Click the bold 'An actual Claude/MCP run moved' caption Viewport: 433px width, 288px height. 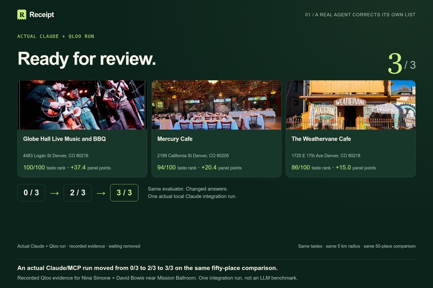pos(147,268)
